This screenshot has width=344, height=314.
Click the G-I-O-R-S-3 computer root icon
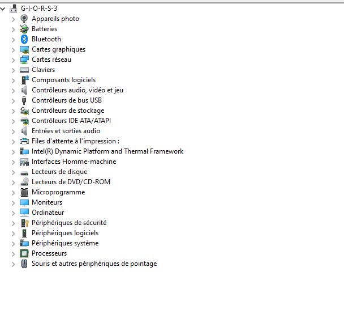(x=14, y=9)
